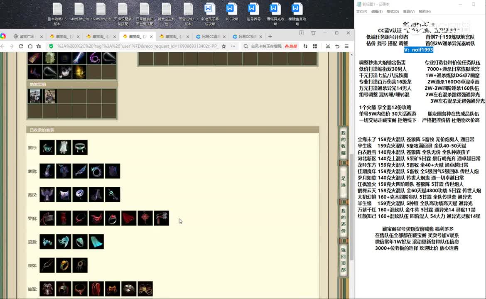
Task: Click the browser tab count button showing 7
Action: coord(301,33)
